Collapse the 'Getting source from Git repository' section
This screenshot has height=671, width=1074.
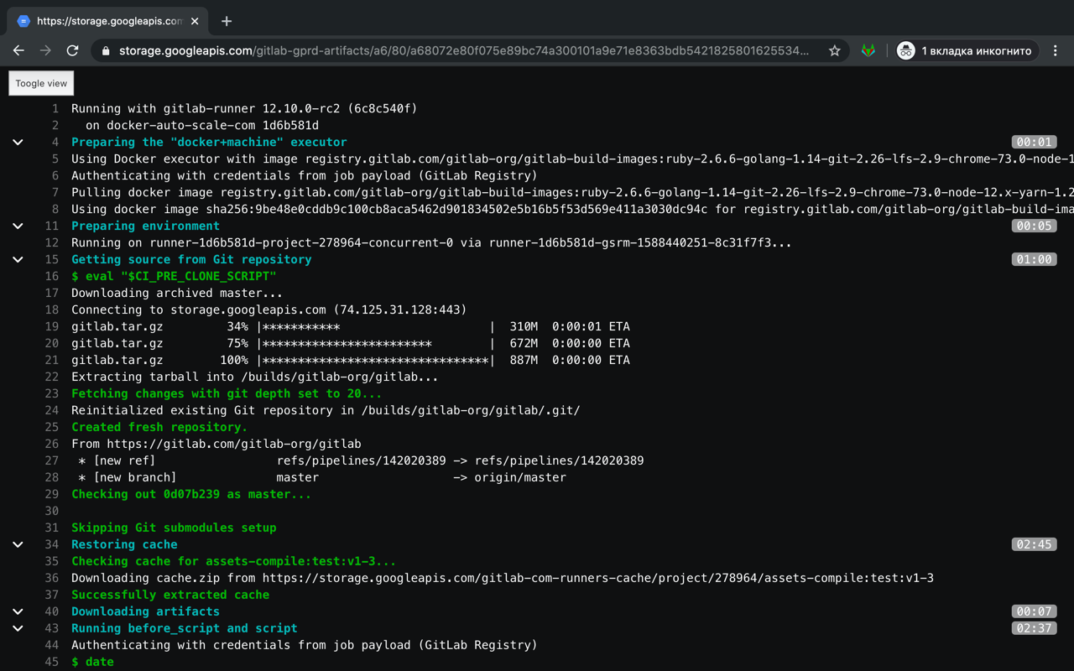[x=18, y=259]
